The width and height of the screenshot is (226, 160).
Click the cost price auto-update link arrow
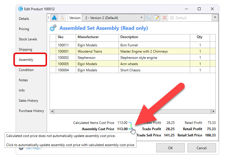(130, 126)
